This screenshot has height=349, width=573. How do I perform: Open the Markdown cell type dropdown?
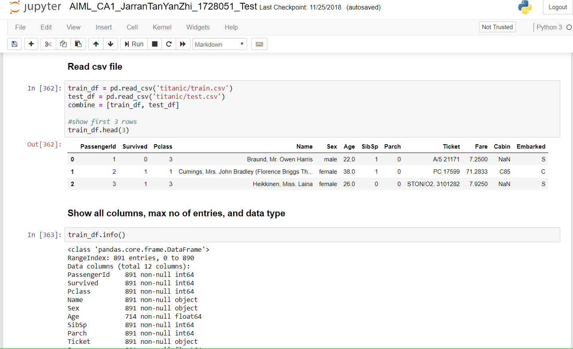click(219, 44)
